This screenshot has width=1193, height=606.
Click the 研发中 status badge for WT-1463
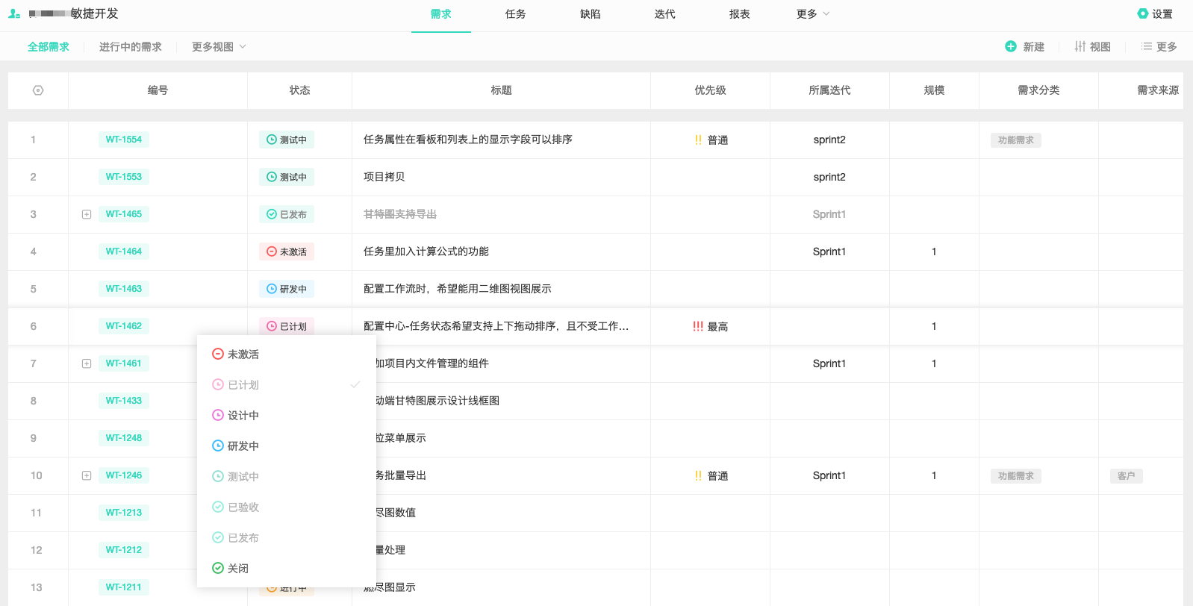(287, 289)
